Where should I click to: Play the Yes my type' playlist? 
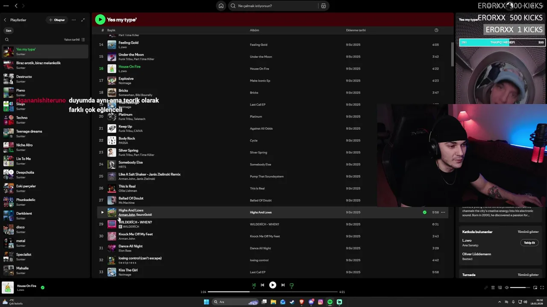100,20
